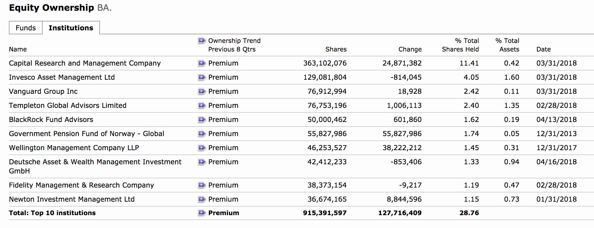Click Wellington Management Company LLP name
The height and width of the screenshot is (228, 594).
click(74, 148)
